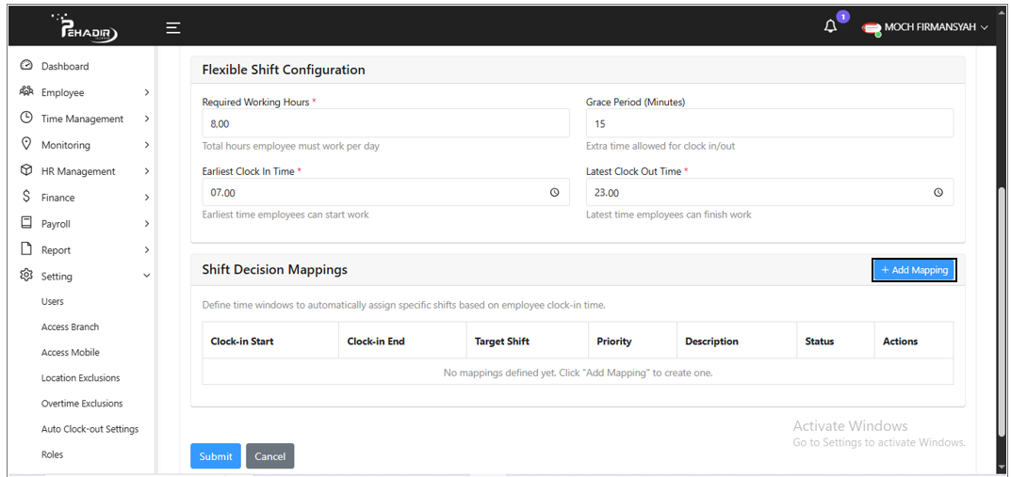Open the Access Branch settings page

pyautogui.click(x=70, y=327)
